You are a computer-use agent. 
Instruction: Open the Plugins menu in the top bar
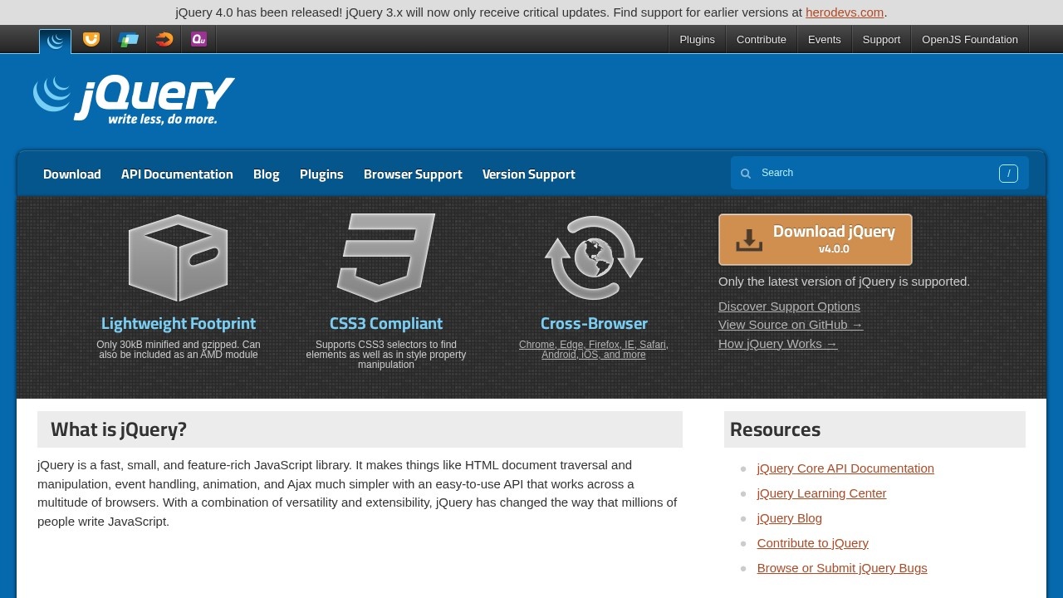[696, 39]
